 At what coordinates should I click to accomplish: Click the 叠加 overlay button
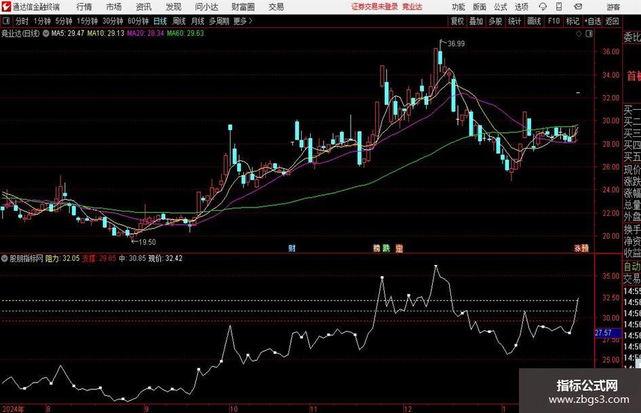476,21
